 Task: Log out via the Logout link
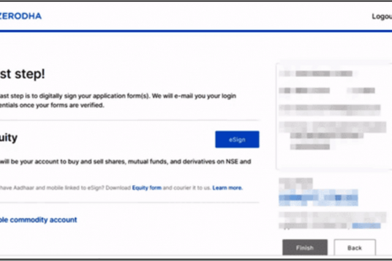click(382, 17)
